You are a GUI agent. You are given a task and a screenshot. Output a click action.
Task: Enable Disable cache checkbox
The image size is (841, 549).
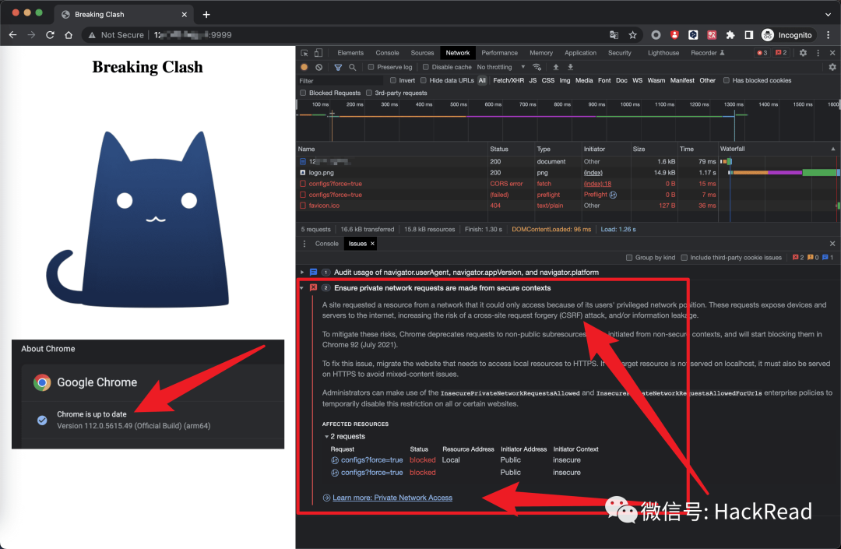(425, 67)
